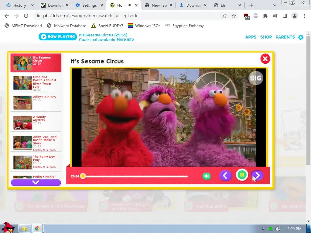Go to the previous video
This screenshot has width=311, height=233.
click(x=225, y=175)
